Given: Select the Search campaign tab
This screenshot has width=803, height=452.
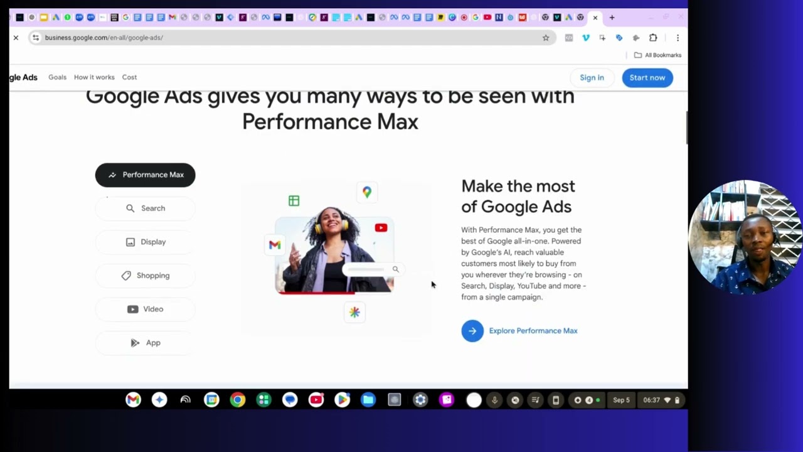Looking at the screenshot, I should click(x=145, y=208).
